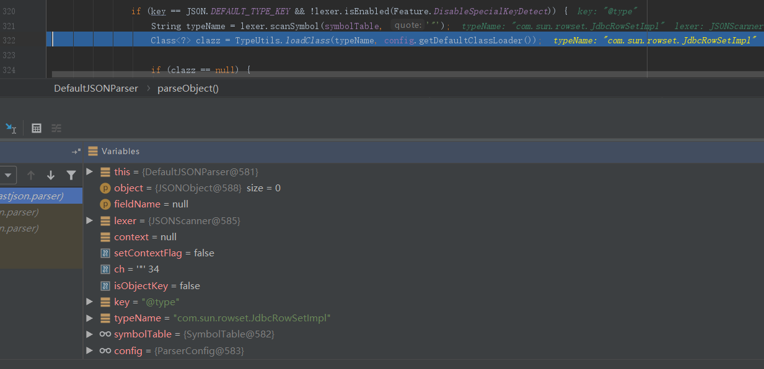Image resolution: width=764 pixels, height=369 pixels.
Task: Click the Variables panel icon
Action: (93, 151)
